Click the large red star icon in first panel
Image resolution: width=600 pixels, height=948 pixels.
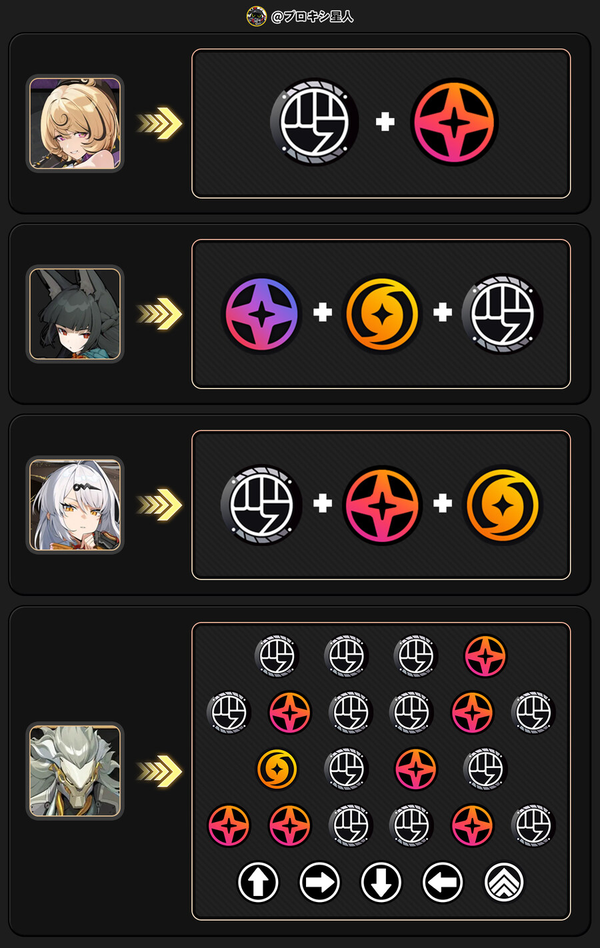click(455, 122)
